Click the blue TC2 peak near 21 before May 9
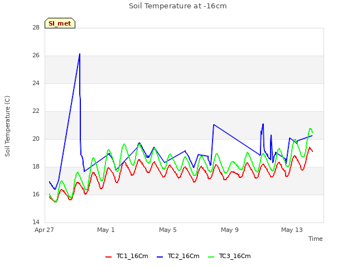 (x=214, y=125)
